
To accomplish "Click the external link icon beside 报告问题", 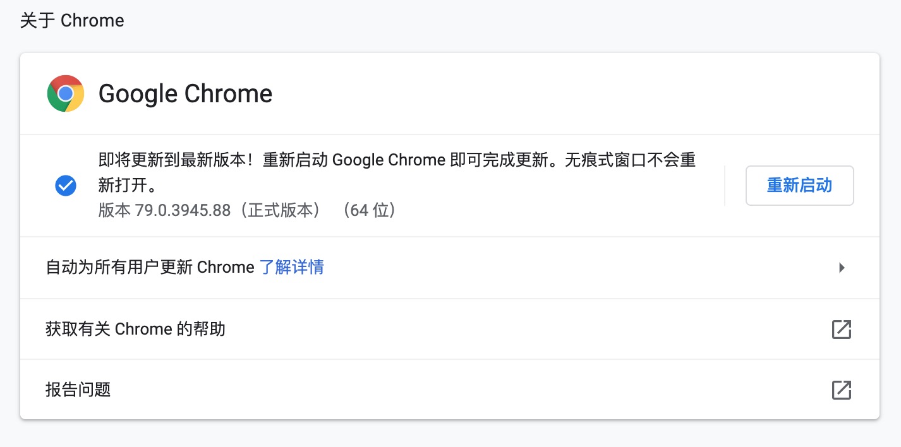I will (x=842, y=390).
